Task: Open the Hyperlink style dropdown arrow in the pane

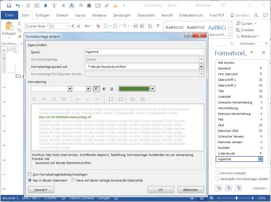Action: pyautogui.click(x=260, y=159)
